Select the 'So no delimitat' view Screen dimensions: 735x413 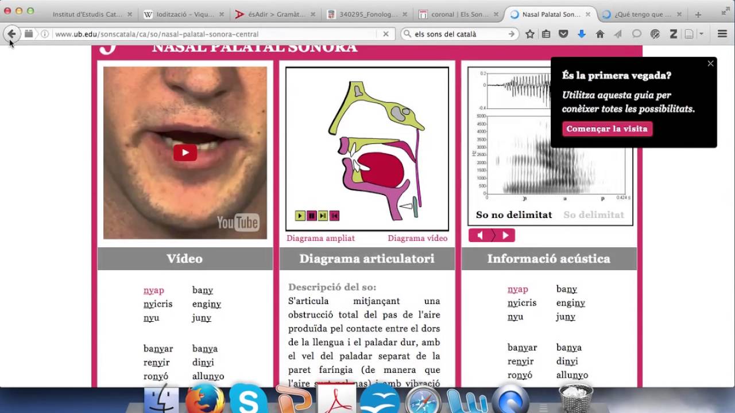[514, 215]
